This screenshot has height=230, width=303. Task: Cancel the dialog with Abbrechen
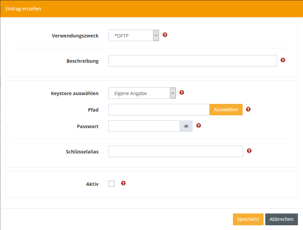coord(281,219)
